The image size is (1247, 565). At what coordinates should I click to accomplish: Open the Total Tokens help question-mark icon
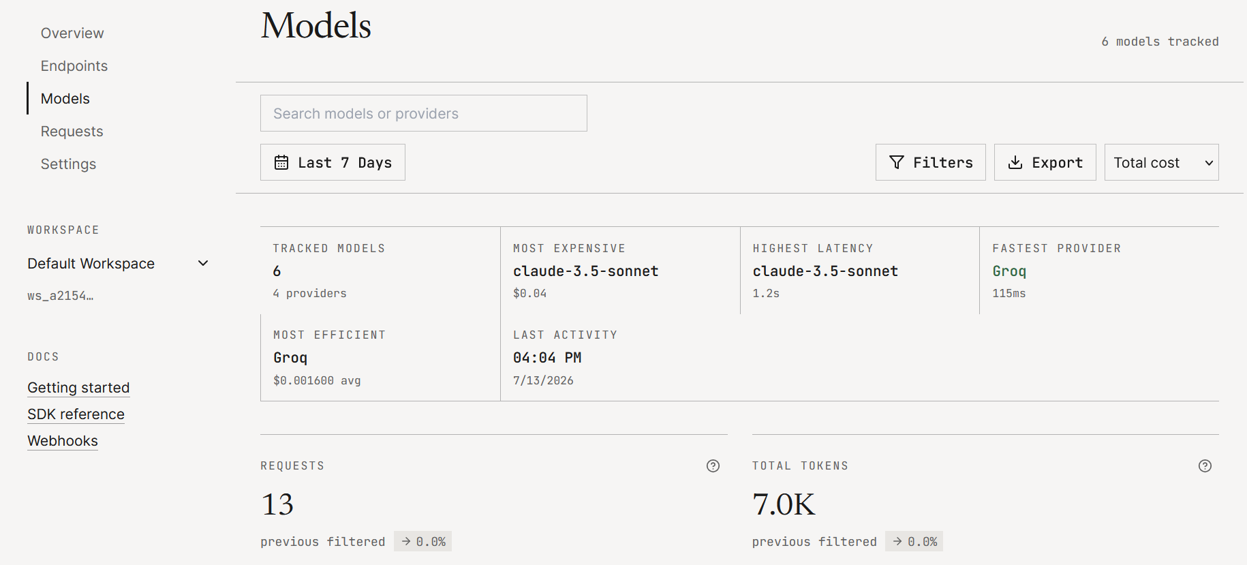1205,465
